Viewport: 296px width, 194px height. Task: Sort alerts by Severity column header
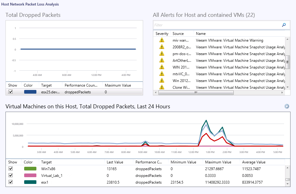click(x=162, y=34)
